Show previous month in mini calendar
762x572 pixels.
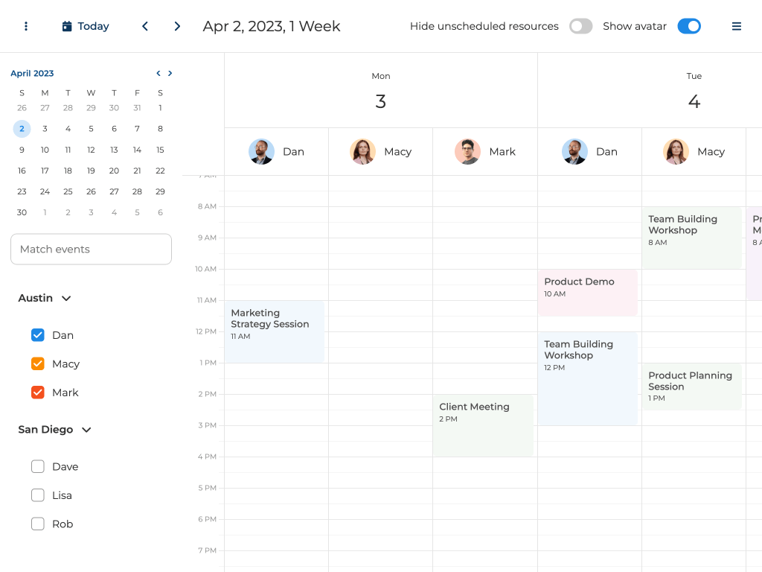[158, 73]
